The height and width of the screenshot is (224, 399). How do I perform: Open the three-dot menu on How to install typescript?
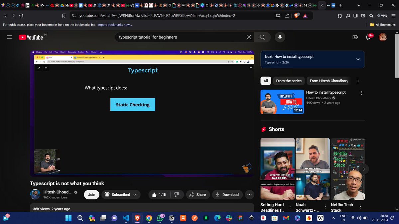[361, 93]
